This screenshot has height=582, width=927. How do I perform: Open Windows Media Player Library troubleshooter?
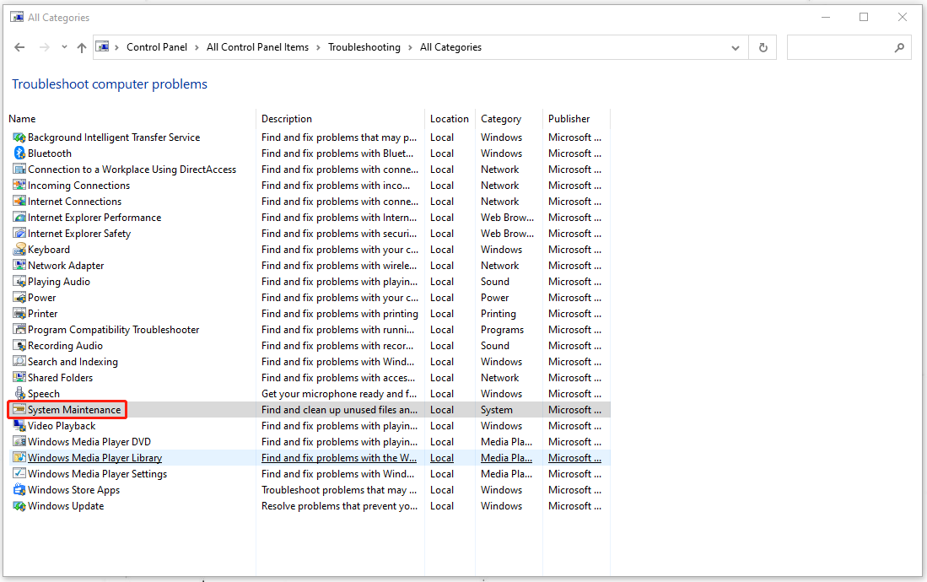[x=94, y=458]
